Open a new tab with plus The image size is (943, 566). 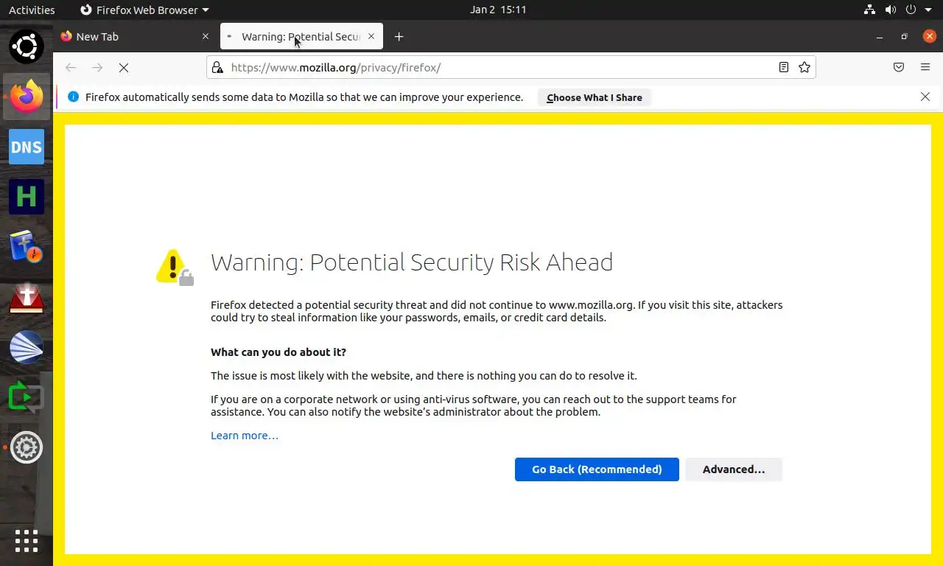click(x=399, y=37)
